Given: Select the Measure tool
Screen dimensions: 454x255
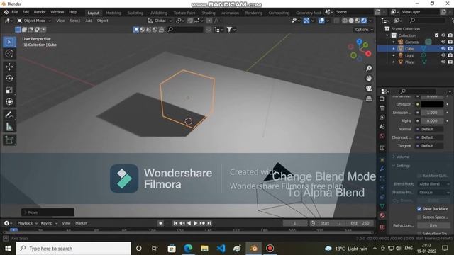Looking at the screenshot, I should (x=9, y=127).
